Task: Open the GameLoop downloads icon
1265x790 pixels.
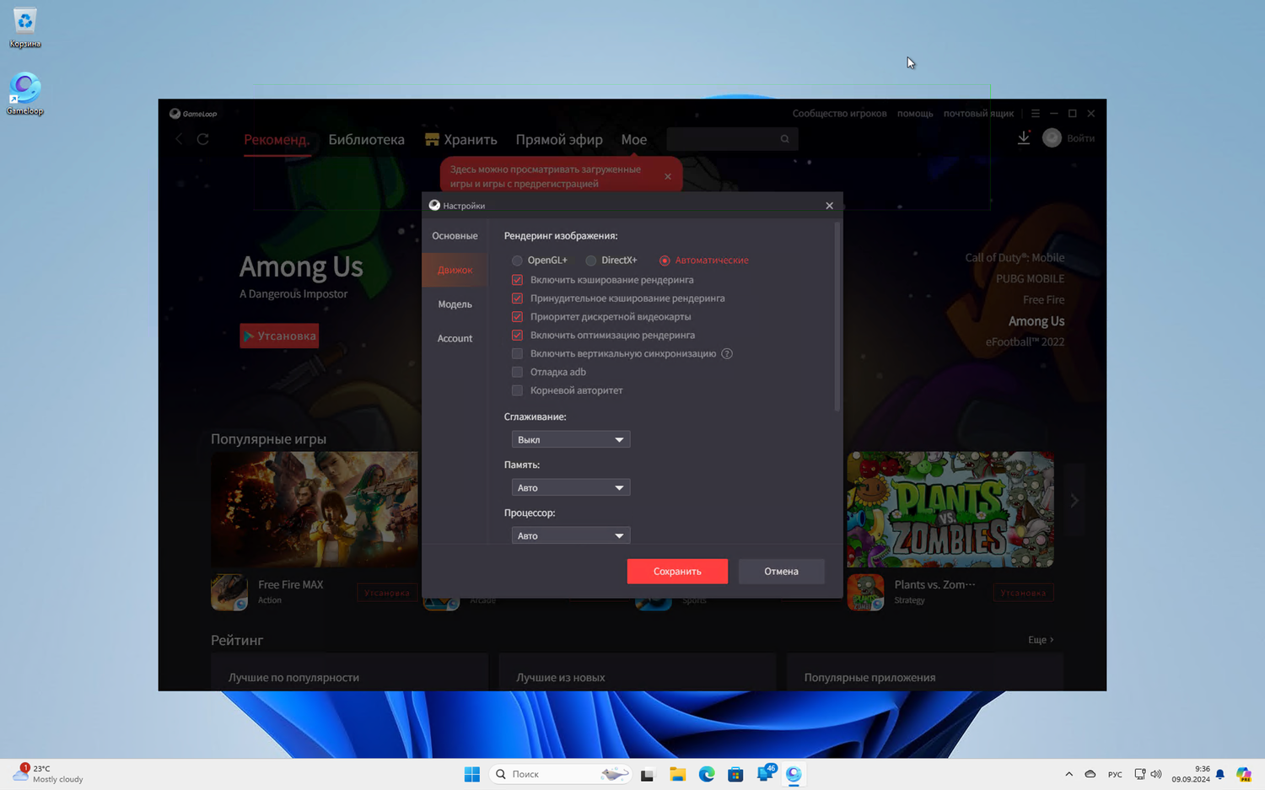Action: coord(1023,138)
